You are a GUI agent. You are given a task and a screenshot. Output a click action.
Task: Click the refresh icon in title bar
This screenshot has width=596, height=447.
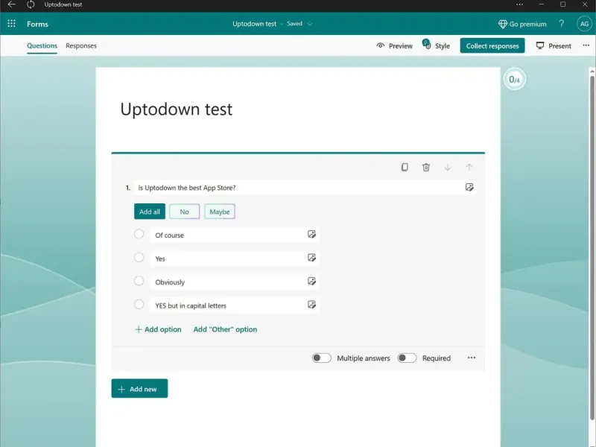pos(31,4)
